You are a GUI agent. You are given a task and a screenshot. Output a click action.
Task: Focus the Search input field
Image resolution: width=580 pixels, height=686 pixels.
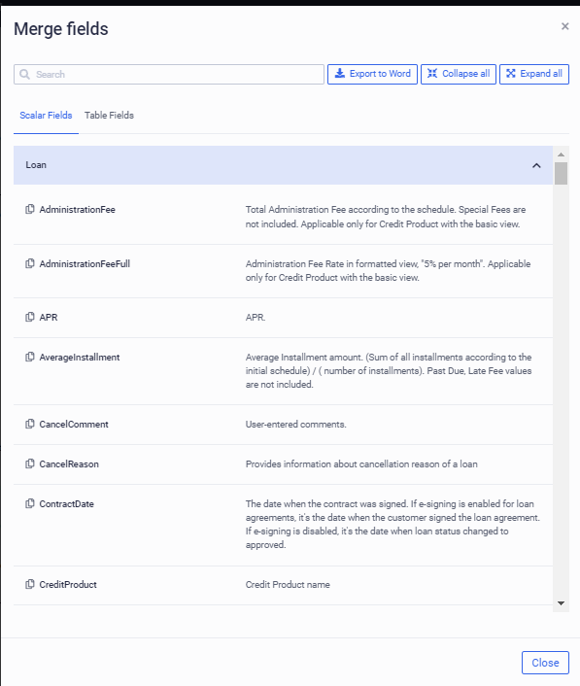click(x=169, y=75)
